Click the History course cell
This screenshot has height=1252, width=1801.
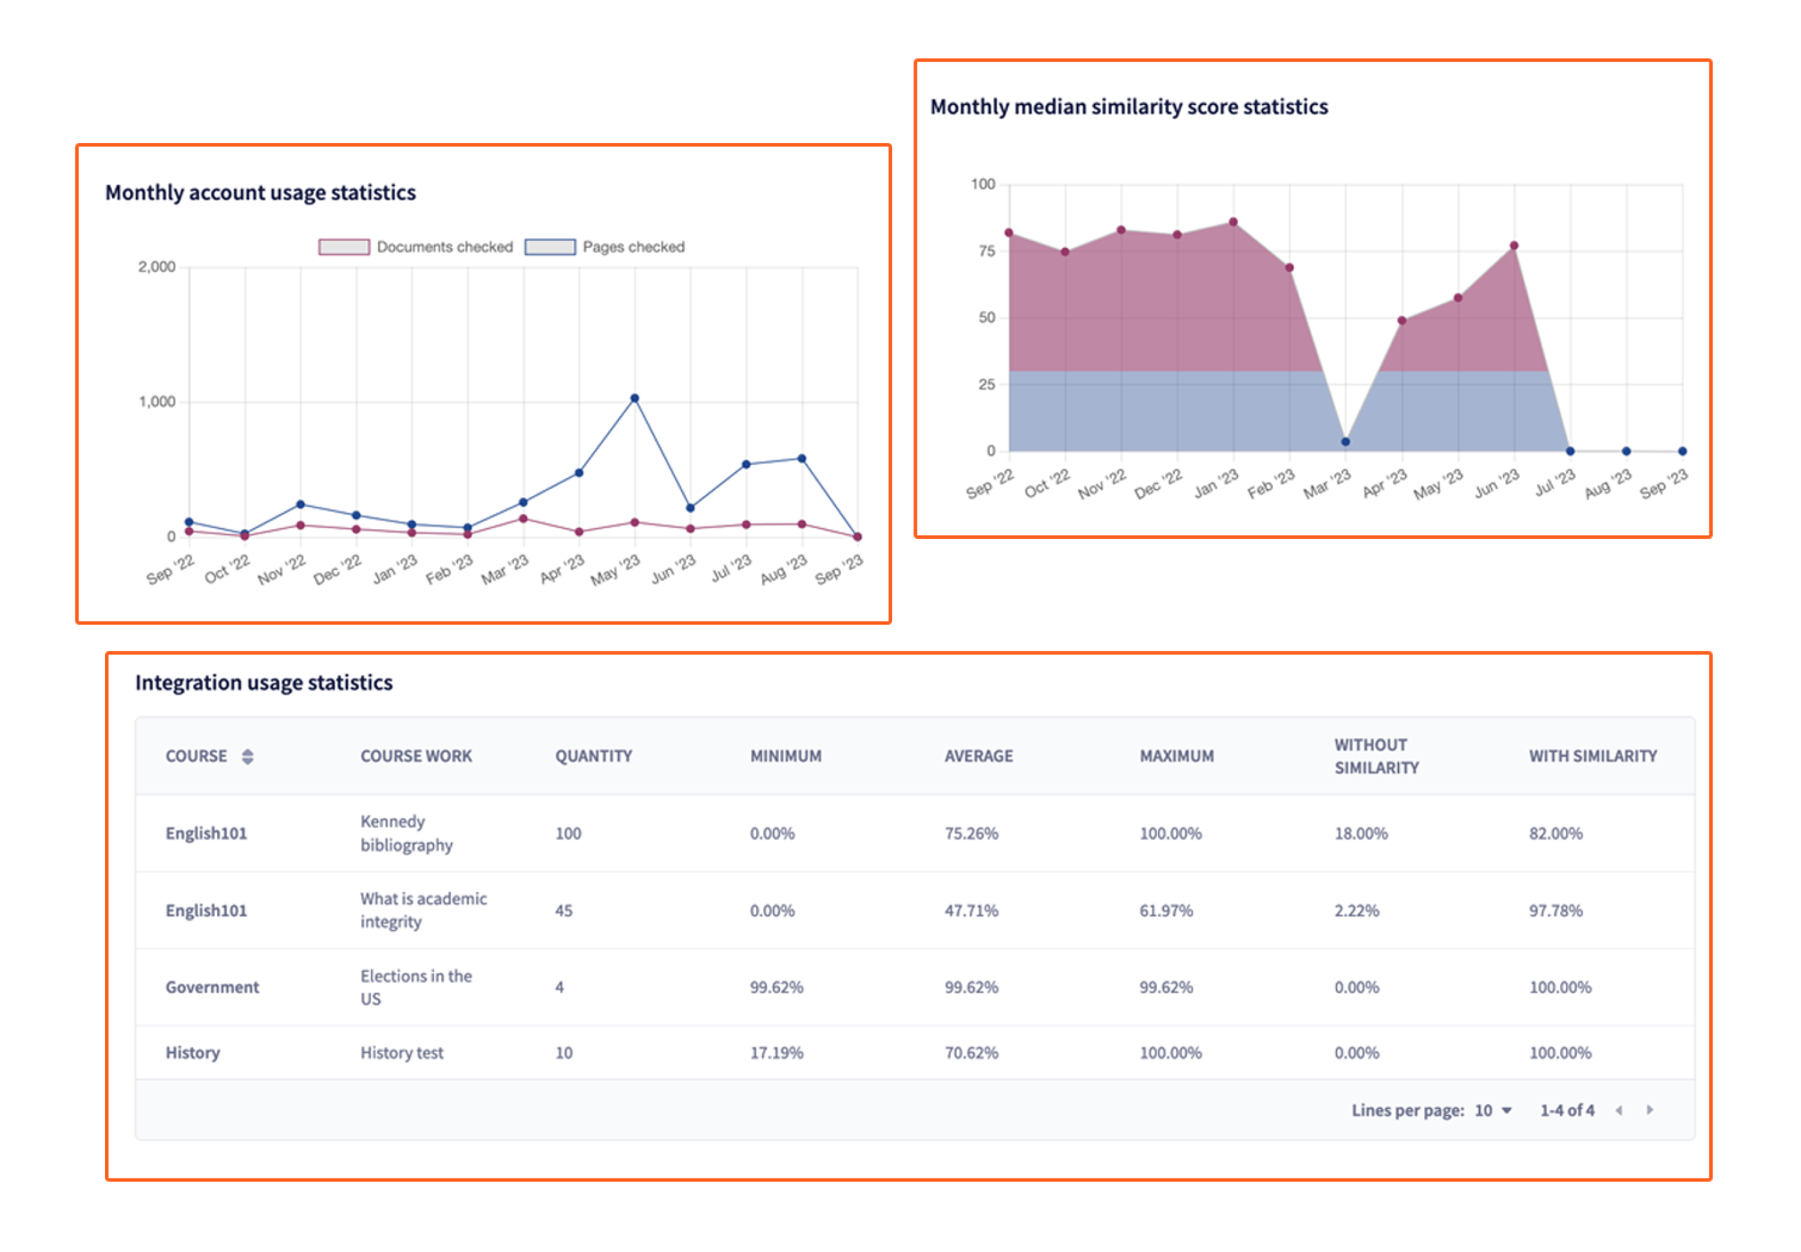(x=192, y=1053)
